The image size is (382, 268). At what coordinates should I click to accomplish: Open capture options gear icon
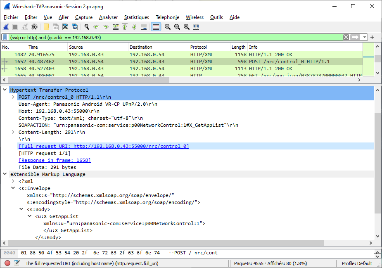(x=34, y=27)
